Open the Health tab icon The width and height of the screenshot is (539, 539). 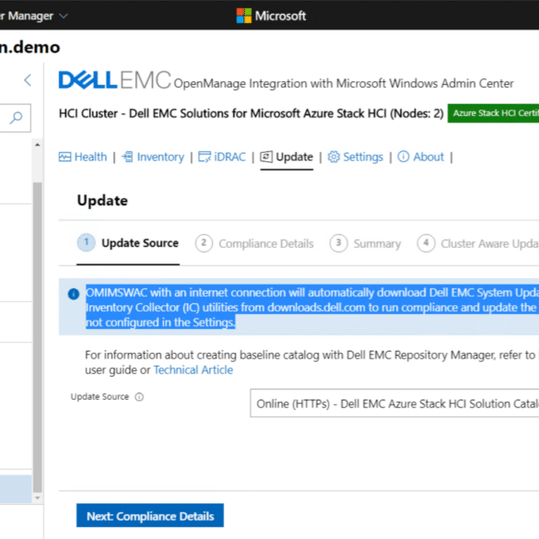(x=64, y=157)
